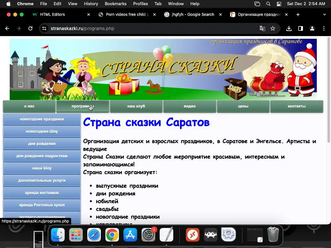
Task: Select 'дни рождения' sidebar button
Action: [x=42, y=144]
